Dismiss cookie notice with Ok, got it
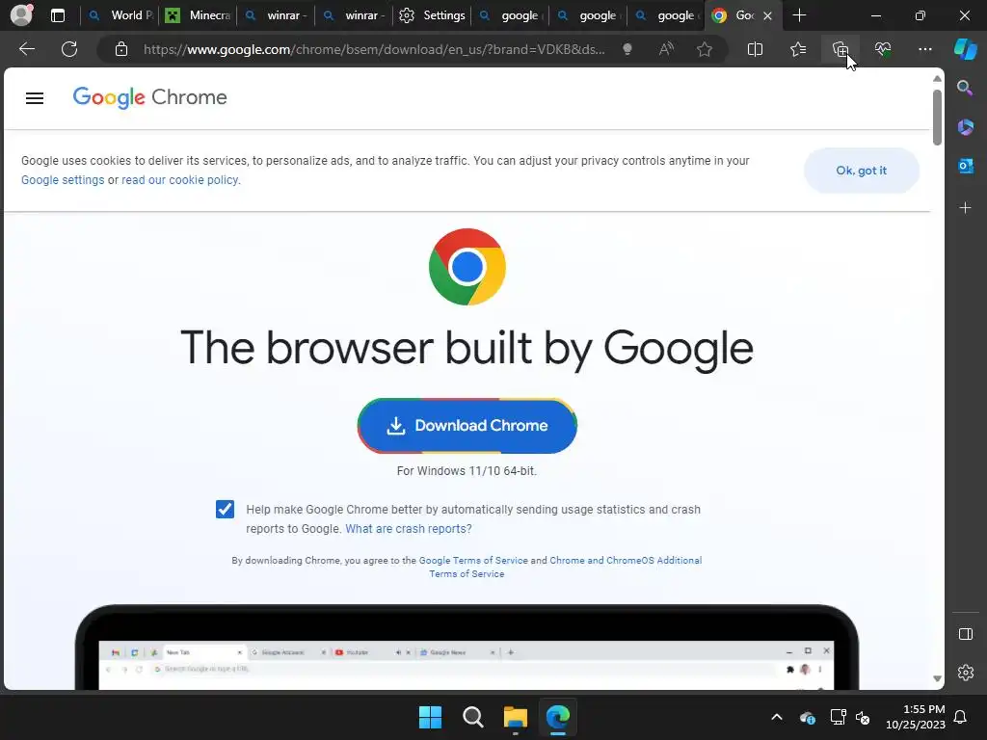The width and height of the screenshot is (987, 740). pyautogui.click(x=861, y=171)
